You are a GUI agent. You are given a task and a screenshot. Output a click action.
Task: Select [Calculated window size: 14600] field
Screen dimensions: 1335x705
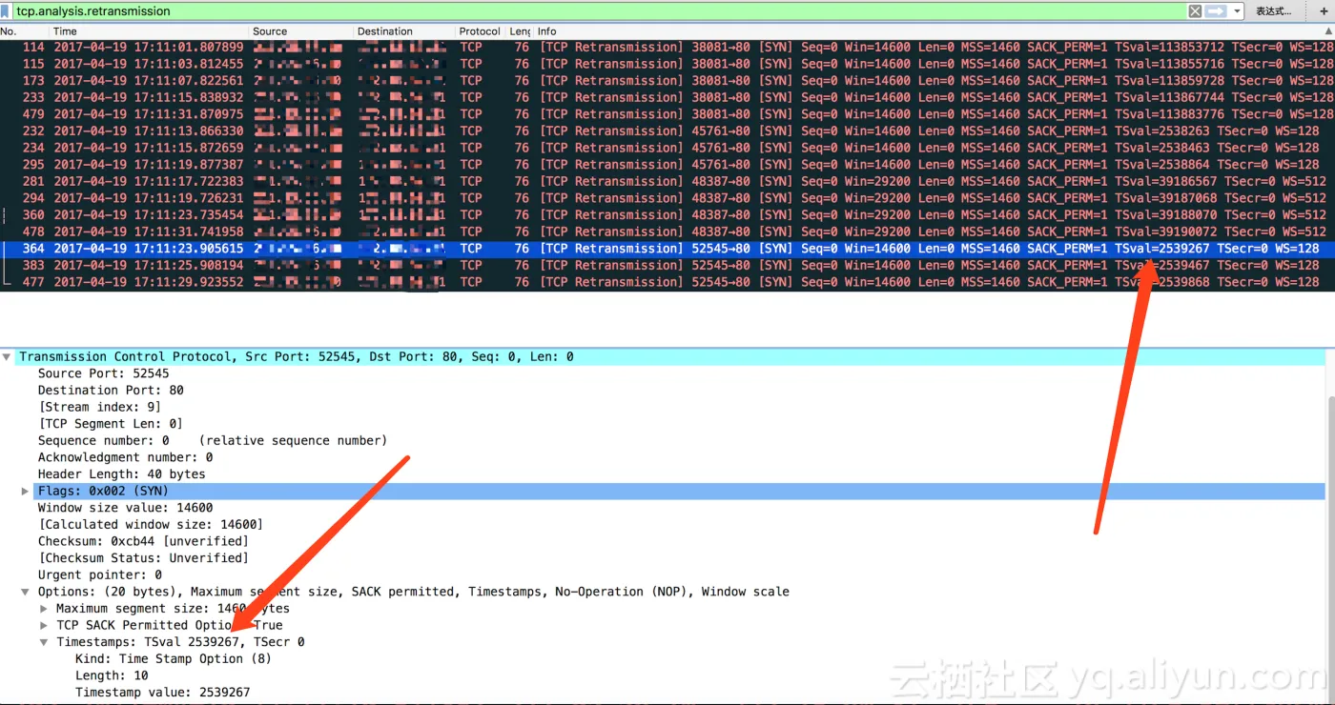151,525
